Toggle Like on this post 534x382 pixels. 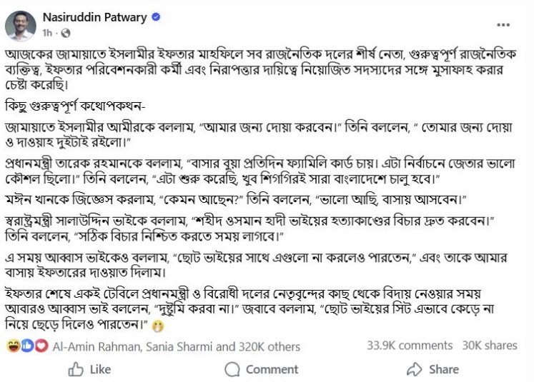pyautogui.click(x=89, y=369)
